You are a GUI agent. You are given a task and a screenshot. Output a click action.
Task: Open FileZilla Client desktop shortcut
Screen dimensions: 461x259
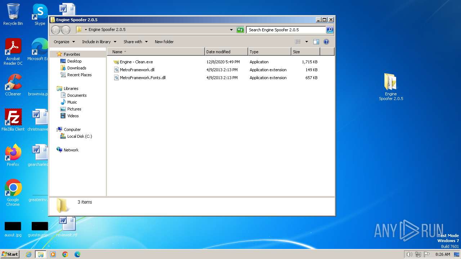(13, 120)
